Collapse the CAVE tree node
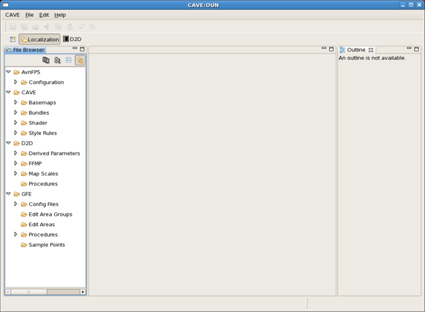 click(9, 92)
